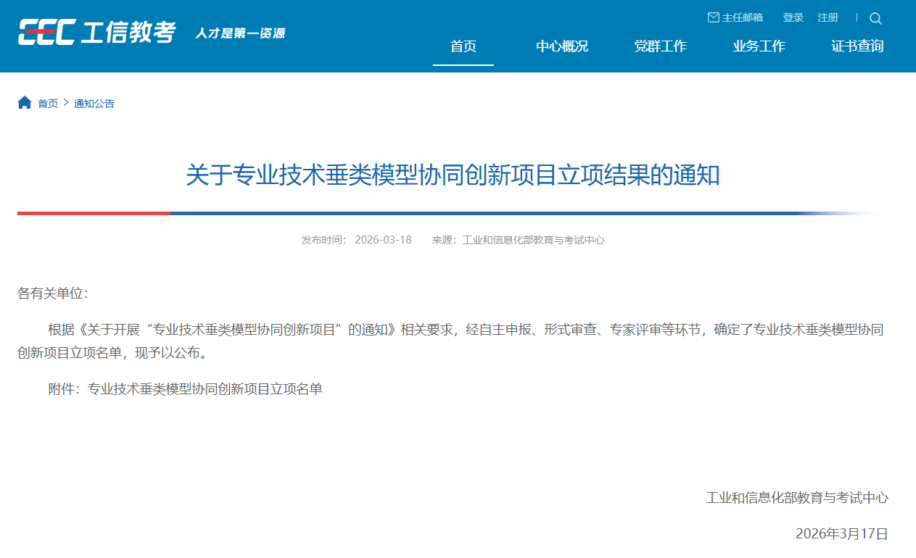This screenshot has width=916, height=558.
Task: Click the breadcrumb arrow before 通知公告
Action: pos(65,103)
